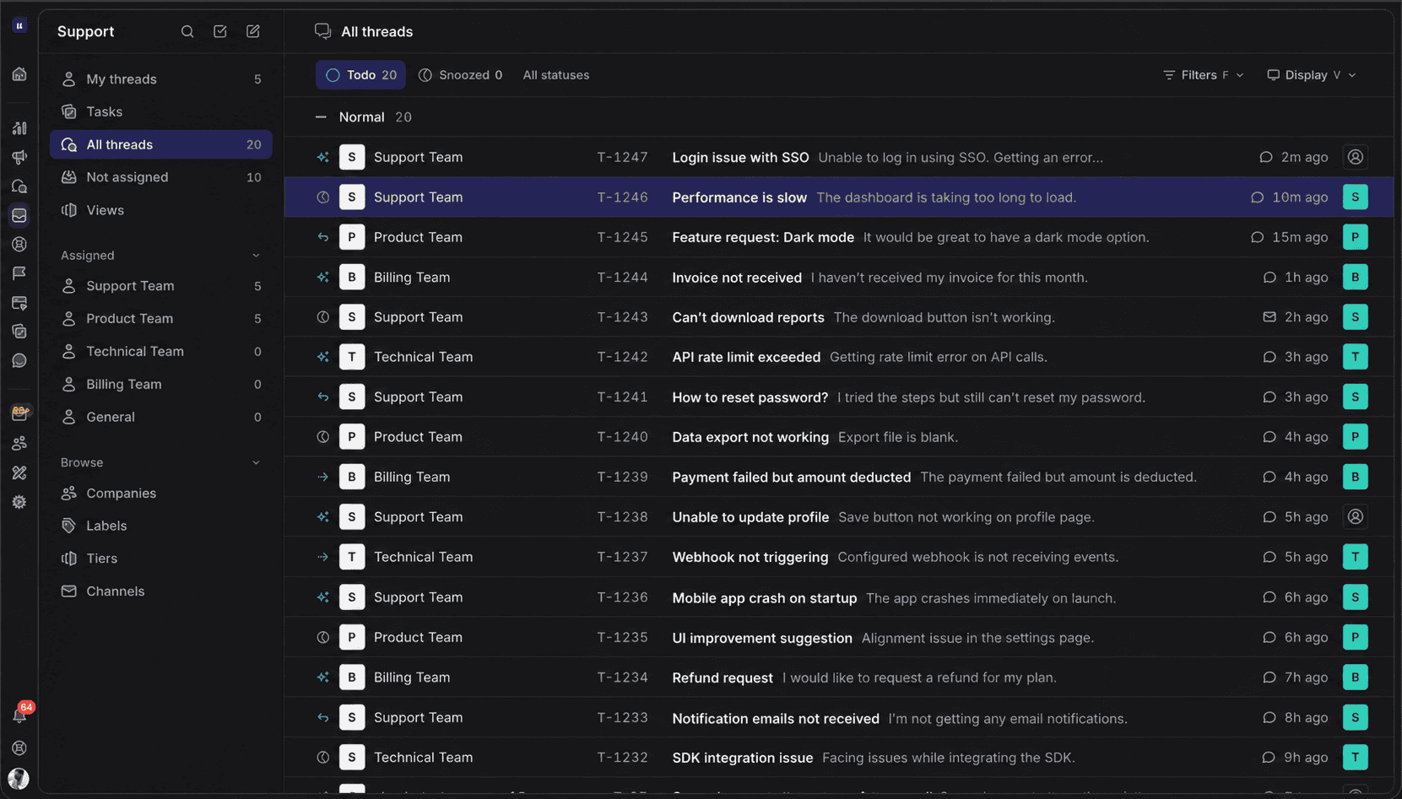This screenshot has height=799, width=1402.
Task: Open Not assigned in sidebar
Action: click(160, 177)
